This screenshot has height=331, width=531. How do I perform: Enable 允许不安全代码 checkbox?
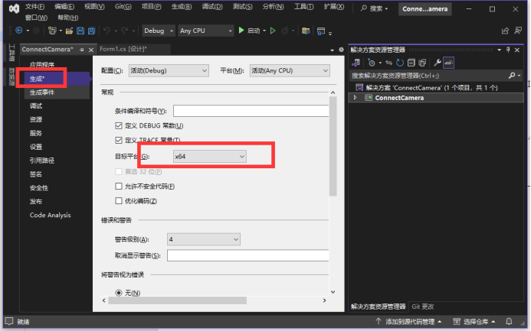[x=119, y=186]
